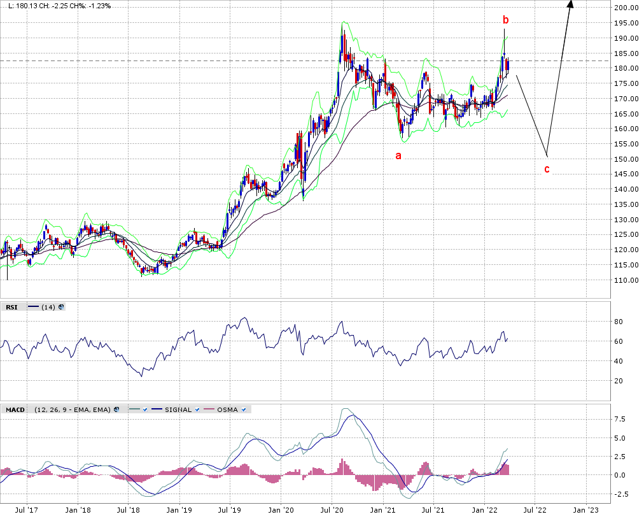Click the Jan '20 date label
Screen dimensions: 644x519
pyautogui.click(x=281, y=510)
